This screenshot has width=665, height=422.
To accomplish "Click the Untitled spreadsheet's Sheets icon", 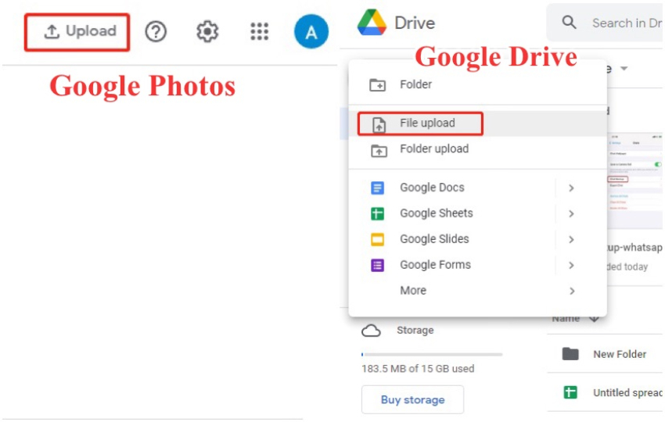I will [570, 392].
